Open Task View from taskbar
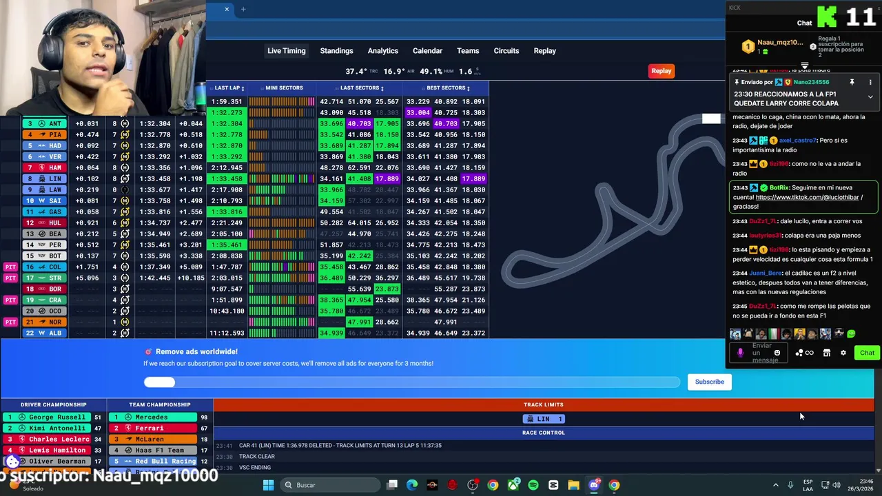This screenshot has width=882, height=496. pyautogui.click(x=392, y=485)
